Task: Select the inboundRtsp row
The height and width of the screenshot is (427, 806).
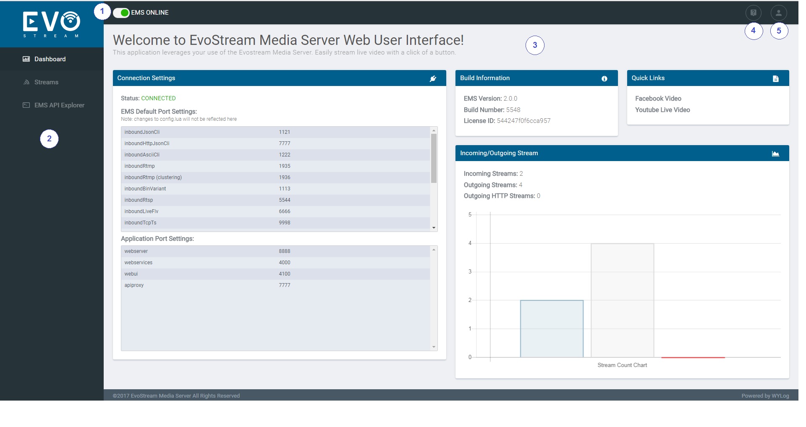Action: (x=276, y=200)
